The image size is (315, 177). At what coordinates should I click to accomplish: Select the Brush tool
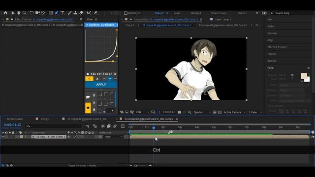69,13
